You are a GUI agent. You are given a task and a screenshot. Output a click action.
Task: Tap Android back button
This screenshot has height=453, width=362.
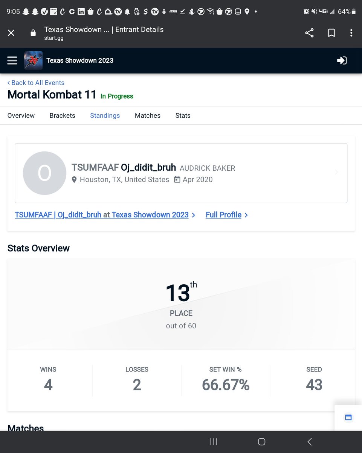click(310, 442)
